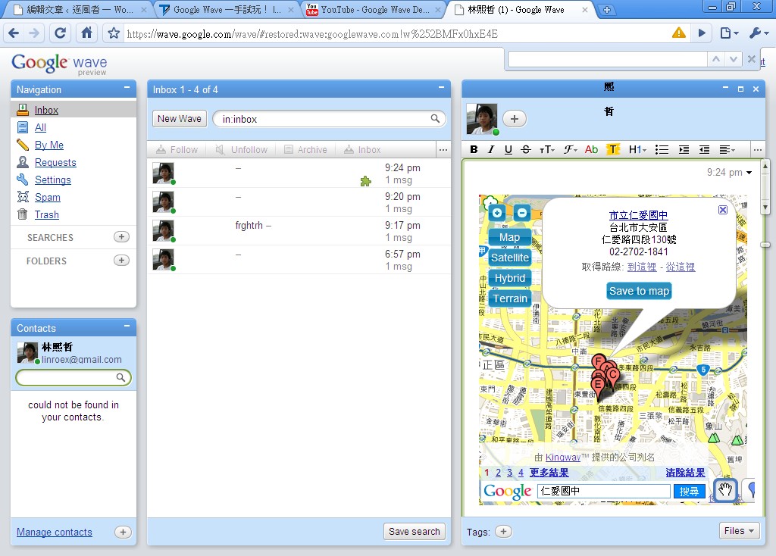The width and height of the screenshot is (776, 556).
Task: Open the 6:57 pm wave
Action: pyautogui.click(x=299, y=260)
